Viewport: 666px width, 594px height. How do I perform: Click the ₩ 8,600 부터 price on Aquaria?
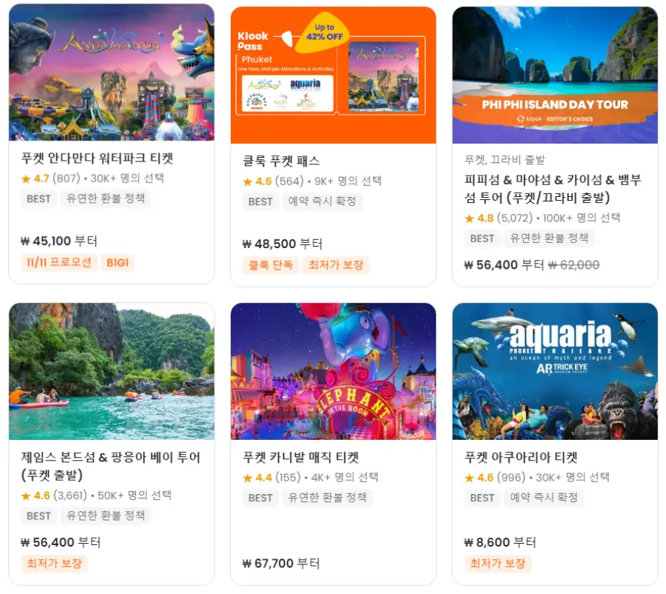pyautogui.click(x=500, y=542)
